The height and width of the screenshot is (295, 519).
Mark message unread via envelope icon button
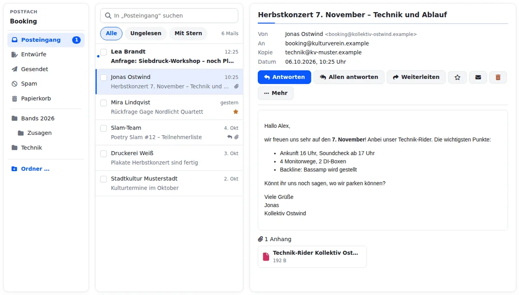tap(478, 77)
